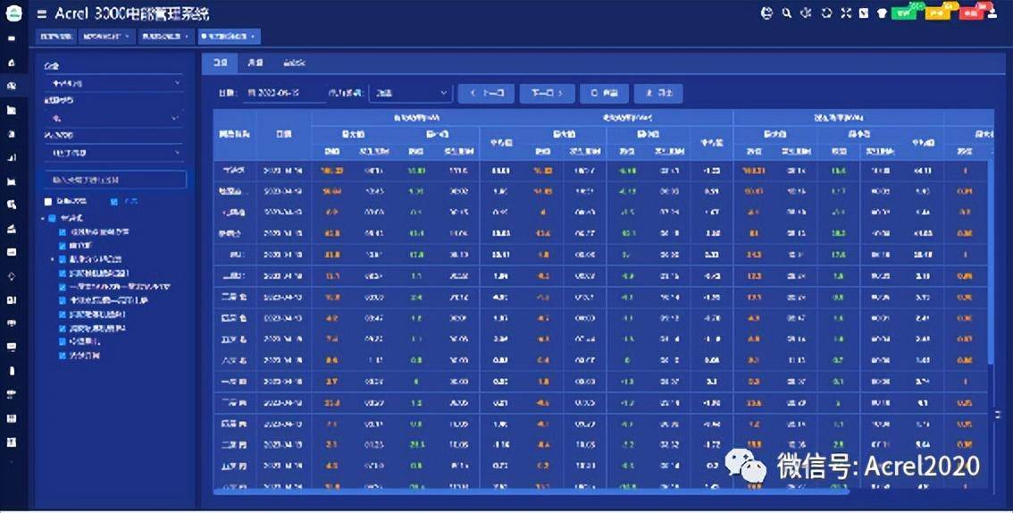
Task: Switch to the third report tab after monthly
Action: click(x=294, y=63)
